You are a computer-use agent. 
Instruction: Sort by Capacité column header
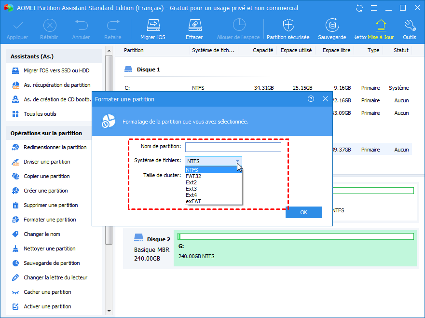point(263,50)
